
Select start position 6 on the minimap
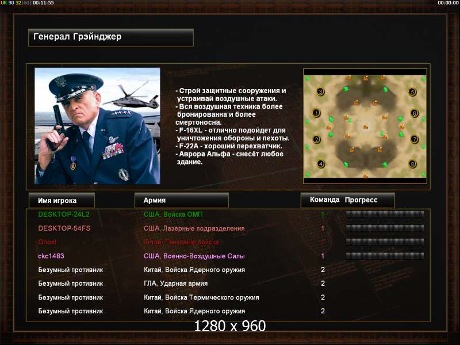(x=414, y=113)
